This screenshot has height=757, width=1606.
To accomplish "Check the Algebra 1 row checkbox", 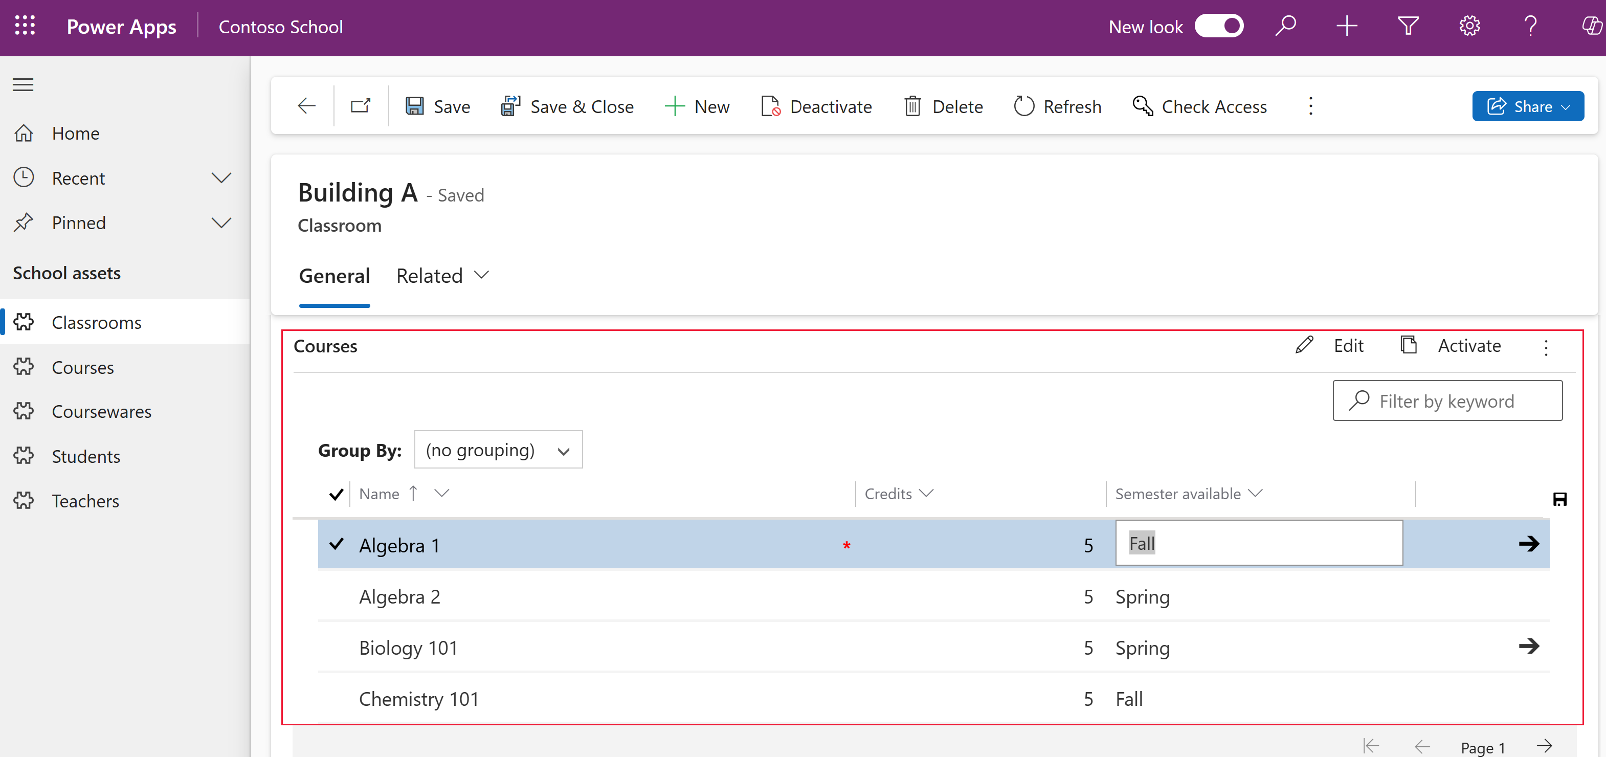I will click(x=336, y=545).
